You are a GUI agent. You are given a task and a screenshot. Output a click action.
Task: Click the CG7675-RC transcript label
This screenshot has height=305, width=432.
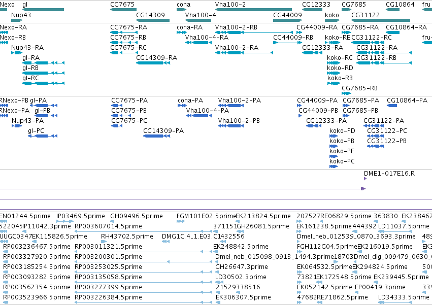pyautogui.click(x=128, y=48)
